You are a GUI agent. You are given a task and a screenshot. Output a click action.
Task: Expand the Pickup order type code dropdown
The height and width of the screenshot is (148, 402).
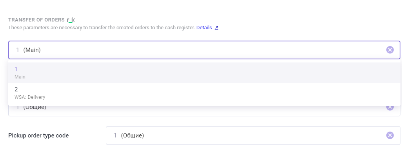pos(253,135)
